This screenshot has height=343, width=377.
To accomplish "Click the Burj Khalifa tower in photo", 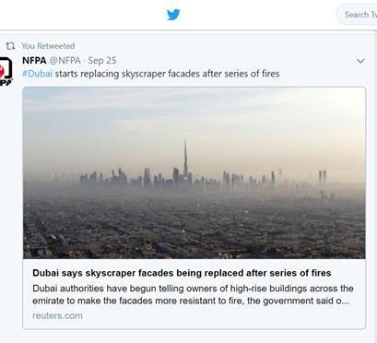I will tap(185, 159).
